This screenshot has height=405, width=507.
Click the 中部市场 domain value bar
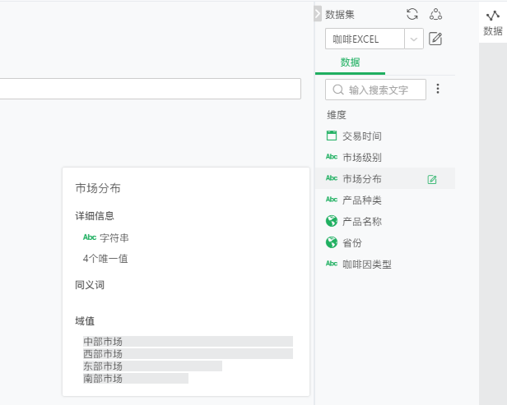click(187, 341)
